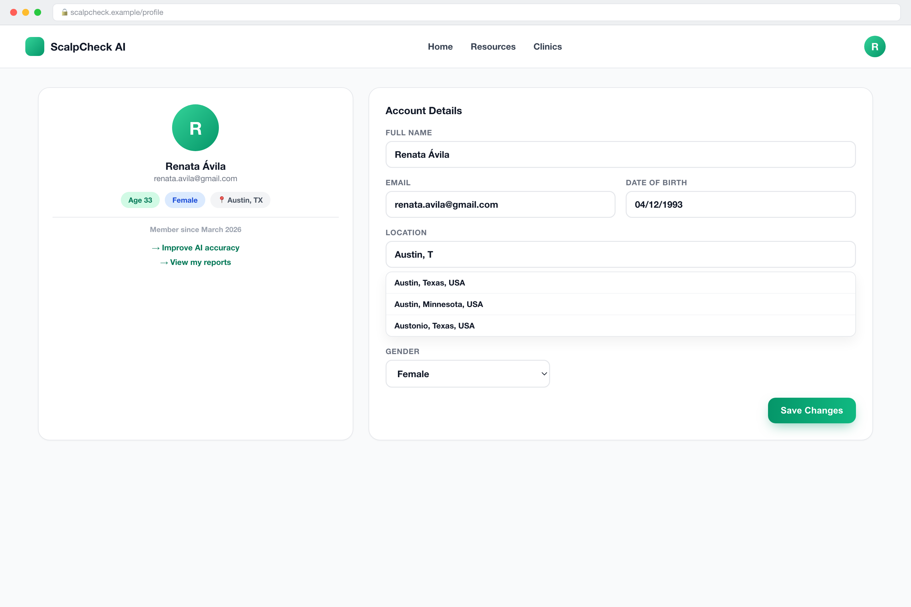Go to the Home nav item
This screenshot has height=607, width=911.
440,46
